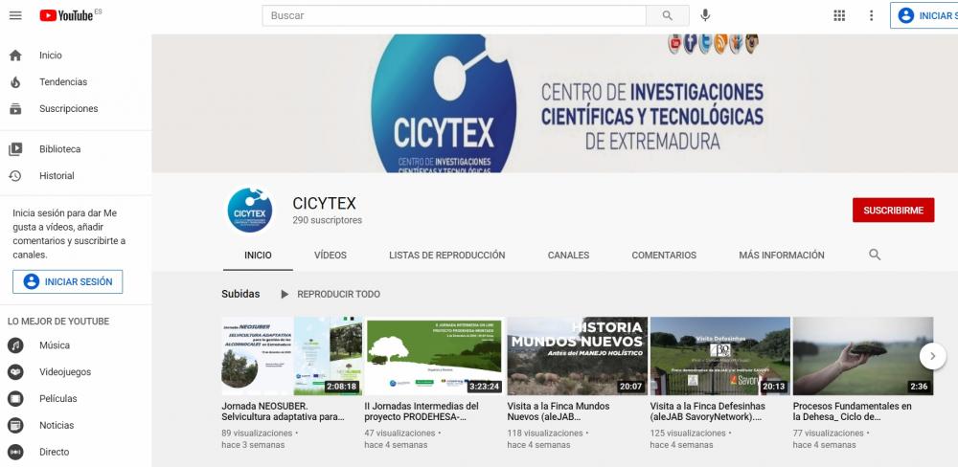Screen dimensions: 958x467
Task: Open Historial label in the sidebar
Action: pos(57,176)
